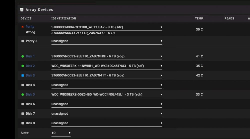Viewport: 250px width, 139px height.
Task: Open the Disk 6 unassigned dropdown
Action: (107, 104)
